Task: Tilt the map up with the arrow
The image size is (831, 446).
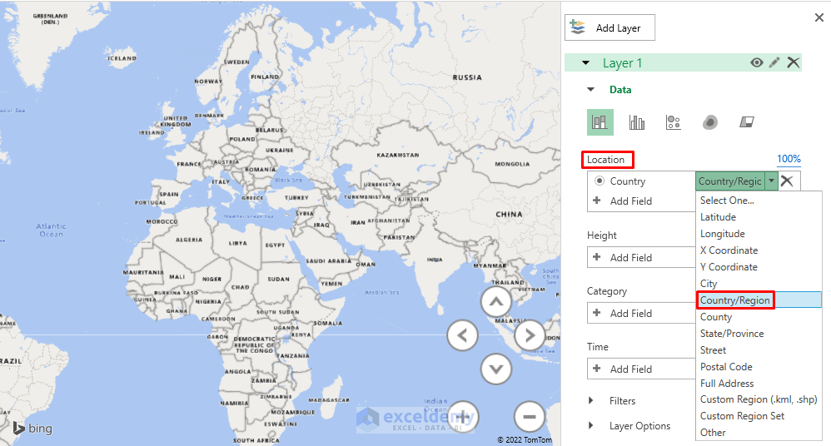Action: (496, 303)
